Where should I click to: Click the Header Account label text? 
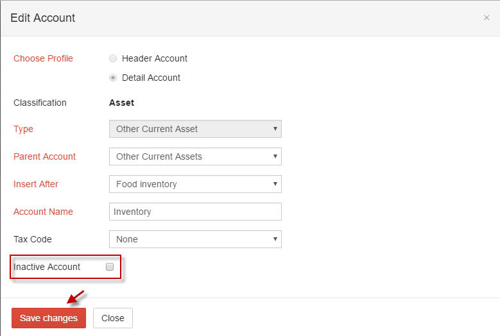coord(155,58)
